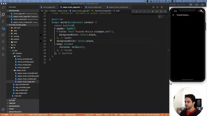The image size is (207, 116).
Task: Close the player_music_page.dart editor tab
Action: coord(82,7)
